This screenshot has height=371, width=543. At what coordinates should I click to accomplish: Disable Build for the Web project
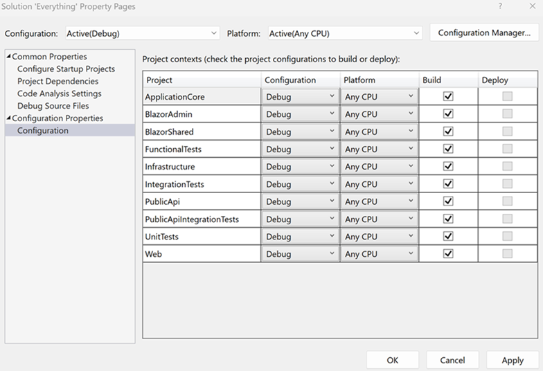coord(448,254)
